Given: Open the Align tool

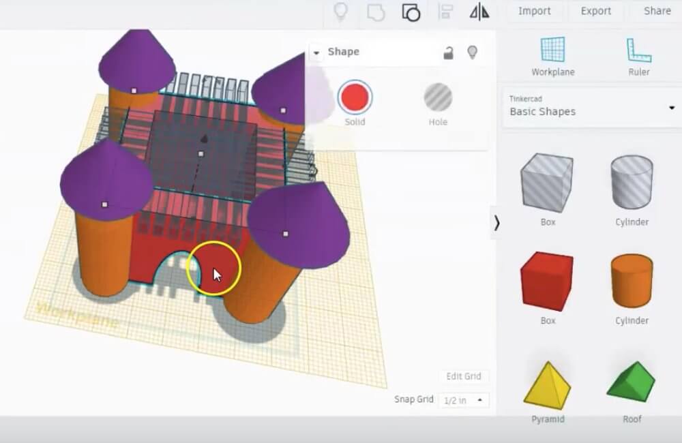Looking at the screenshot, I should point(446,12).
